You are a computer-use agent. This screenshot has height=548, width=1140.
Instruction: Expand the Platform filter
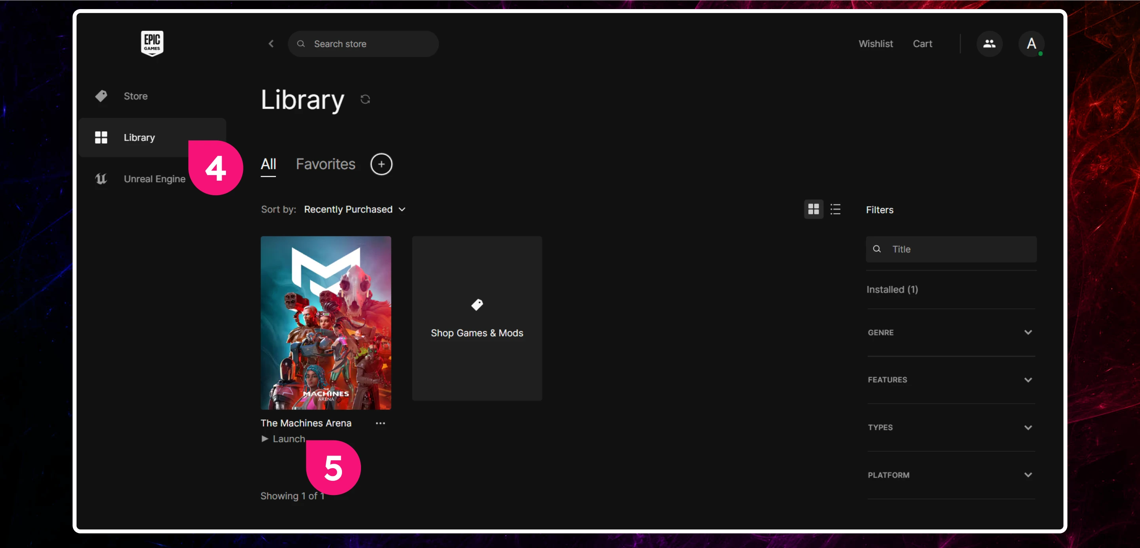[x=950, y=475]
